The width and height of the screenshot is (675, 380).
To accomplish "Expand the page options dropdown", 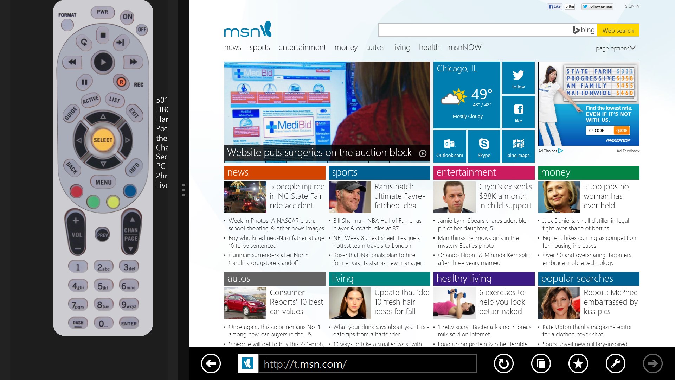I will (616, 48).
